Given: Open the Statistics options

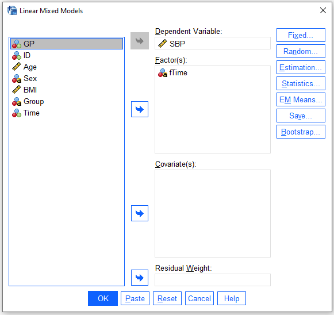Looking at the screenshot, I should (x=301, y=83).
